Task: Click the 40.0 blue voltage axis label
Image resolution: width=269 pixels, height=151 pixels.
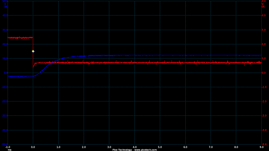Action: coord(5,16)
